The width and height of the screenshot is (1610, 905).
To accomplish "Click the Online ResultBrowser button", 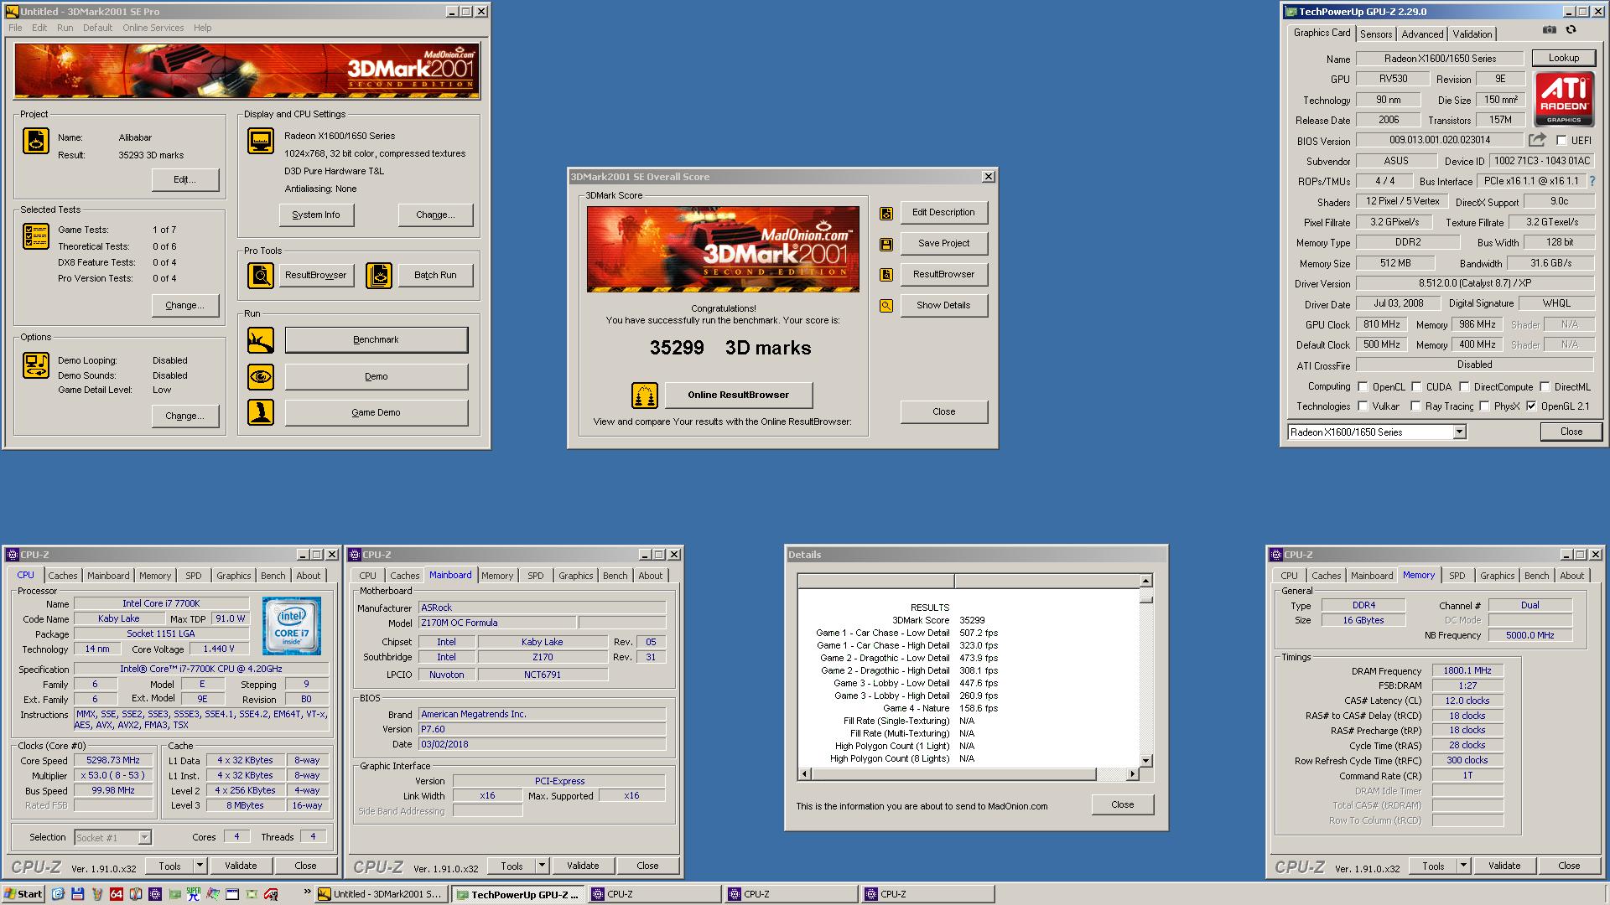I will tap(739, 395).
